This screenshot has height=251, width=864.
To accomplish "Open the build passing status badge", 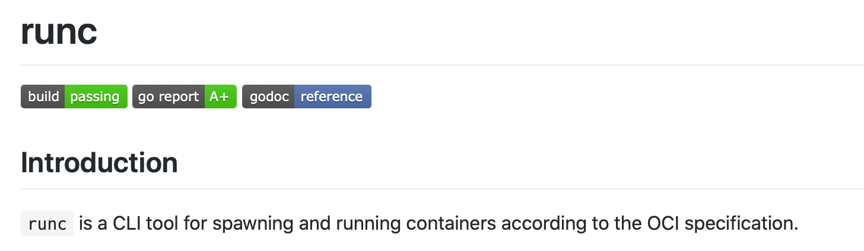I will (x=74, y=96).
